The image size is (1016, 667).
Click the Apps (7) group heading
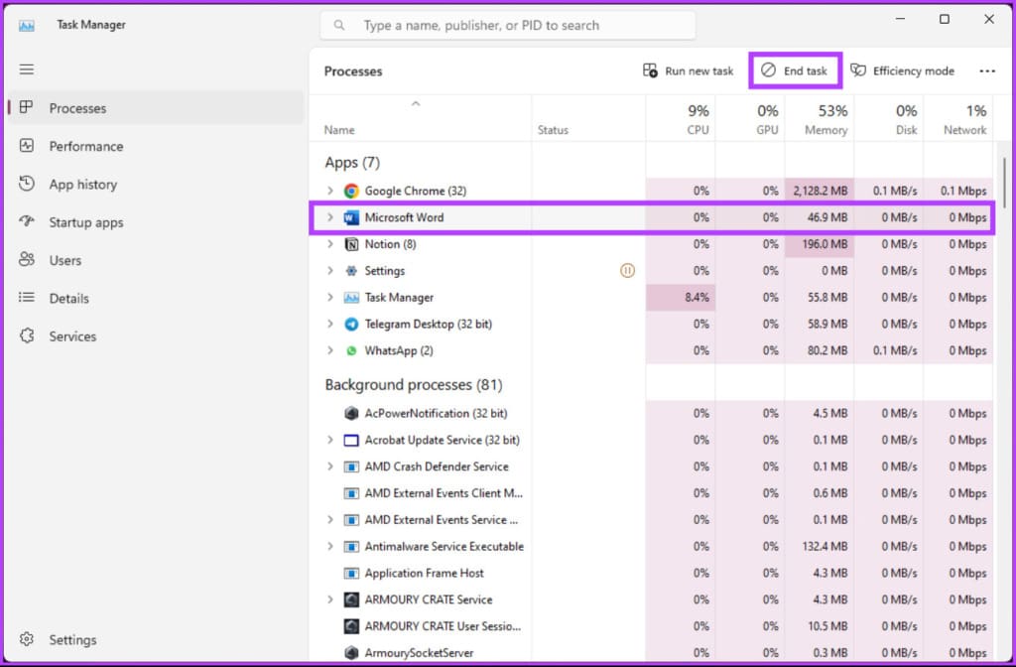(x=352, y=163)
